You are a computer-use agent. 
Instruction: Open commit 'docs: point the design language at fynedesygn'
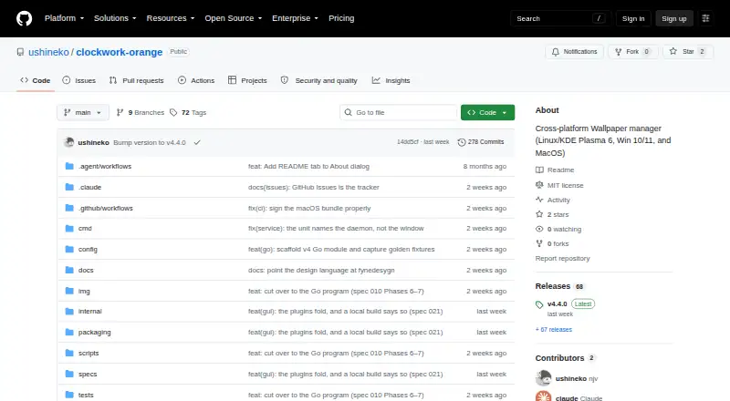(321, 270)
